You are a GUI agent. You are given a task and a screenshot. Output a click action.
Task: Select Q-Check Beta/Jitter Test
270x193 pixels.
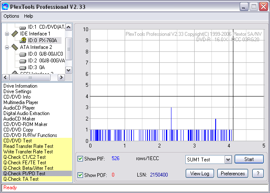pyautogui.click(x=37, y=168)
